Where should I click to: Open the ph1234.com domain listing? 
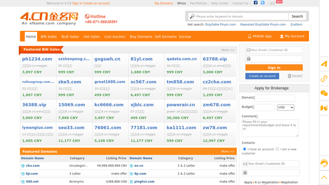tap(37, 59)
